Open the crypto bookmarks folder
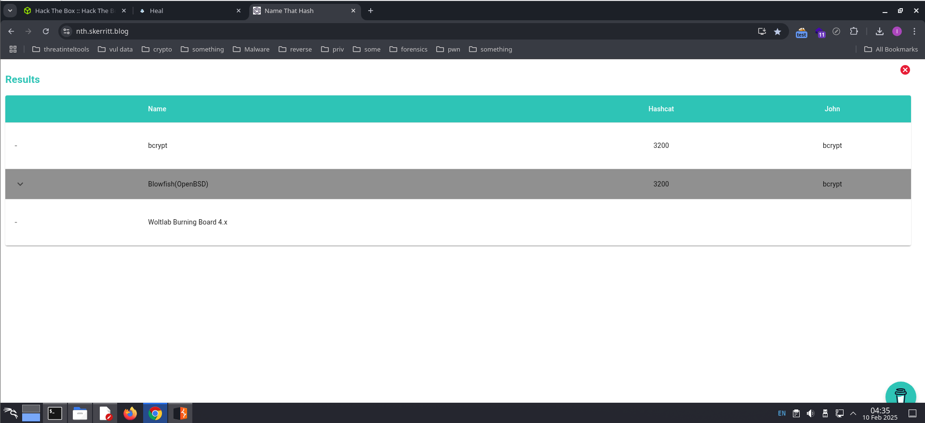Viewport: 925px width, 423px height. (x=157, y=49)
